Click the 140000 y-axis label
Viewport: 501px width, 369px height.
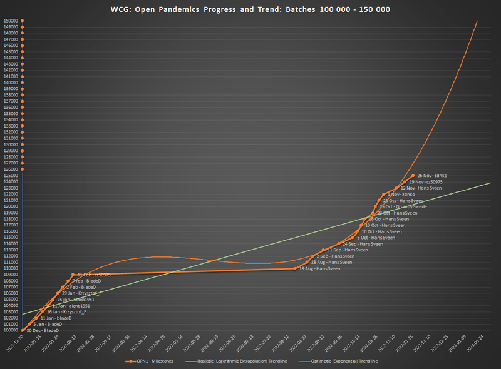[11, 83]
